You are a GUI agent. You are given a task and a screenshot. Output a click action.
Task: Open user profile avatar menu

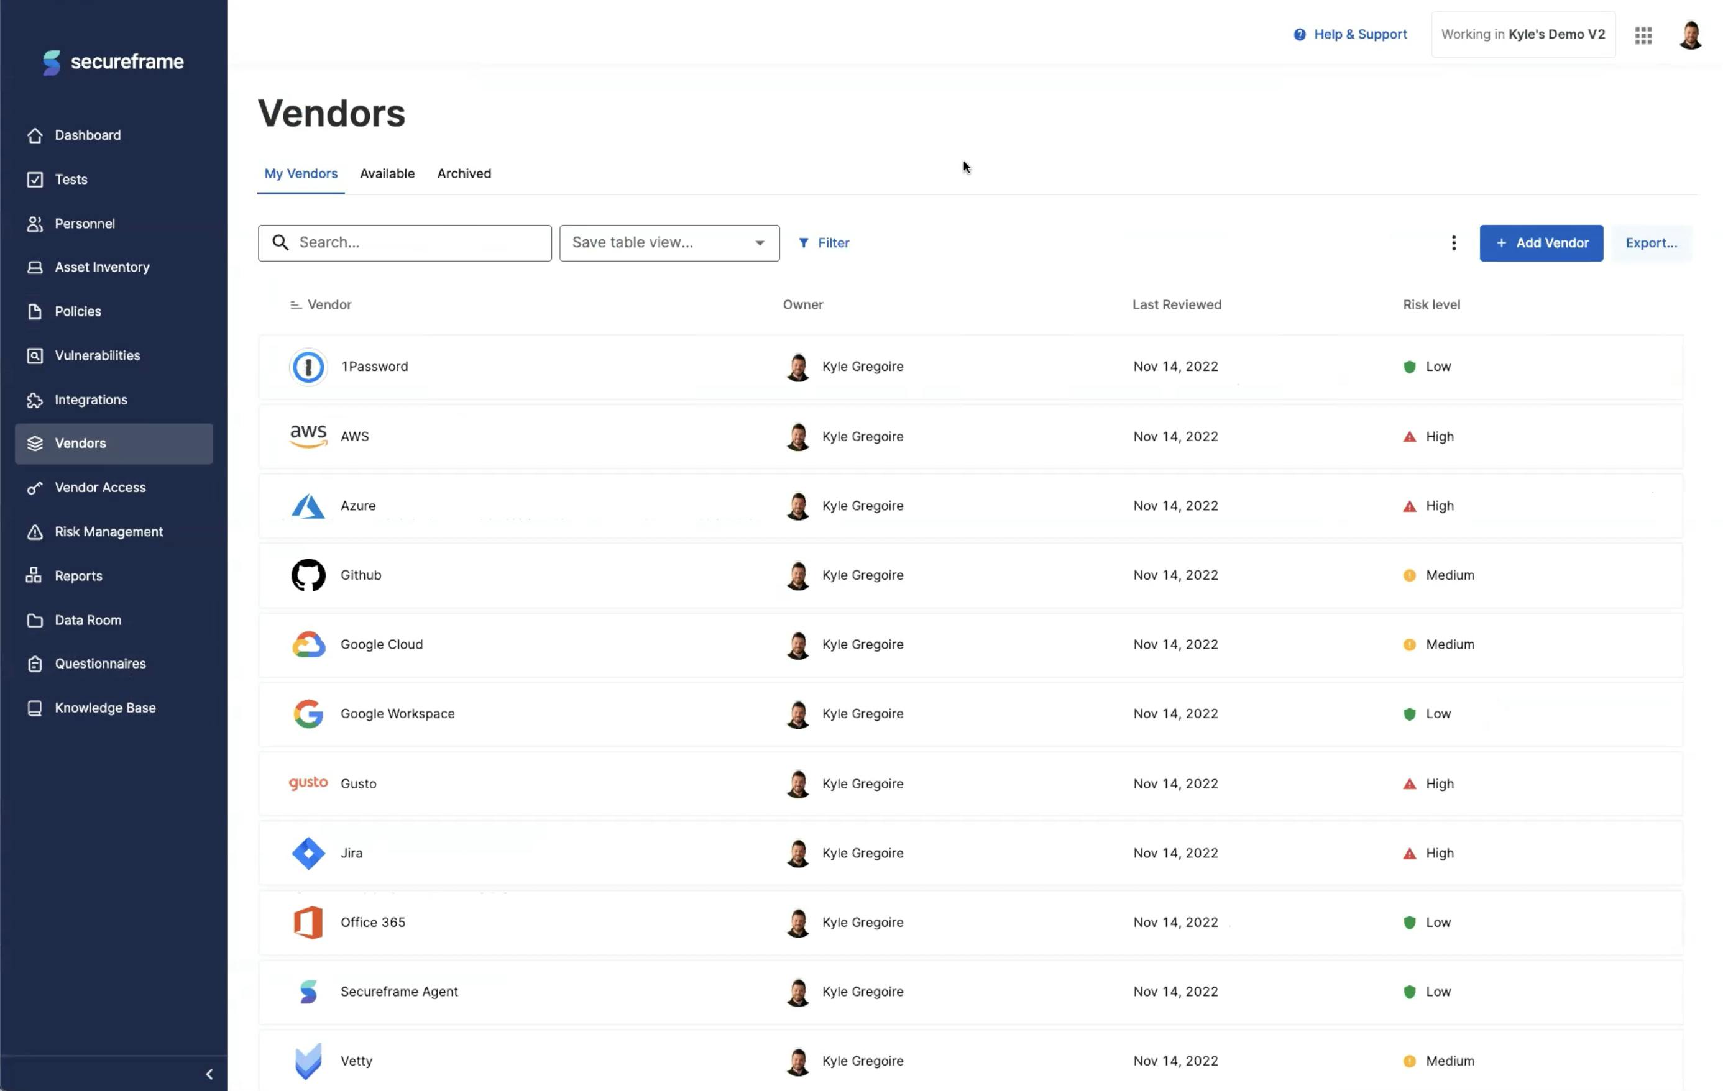[x=1691, y=35]
